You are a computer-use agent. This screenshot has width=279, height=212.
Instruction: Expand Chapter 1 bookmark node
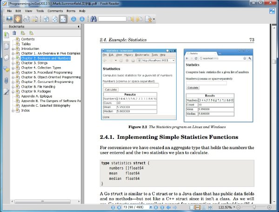pyautogui.click(x=13, y=54)
